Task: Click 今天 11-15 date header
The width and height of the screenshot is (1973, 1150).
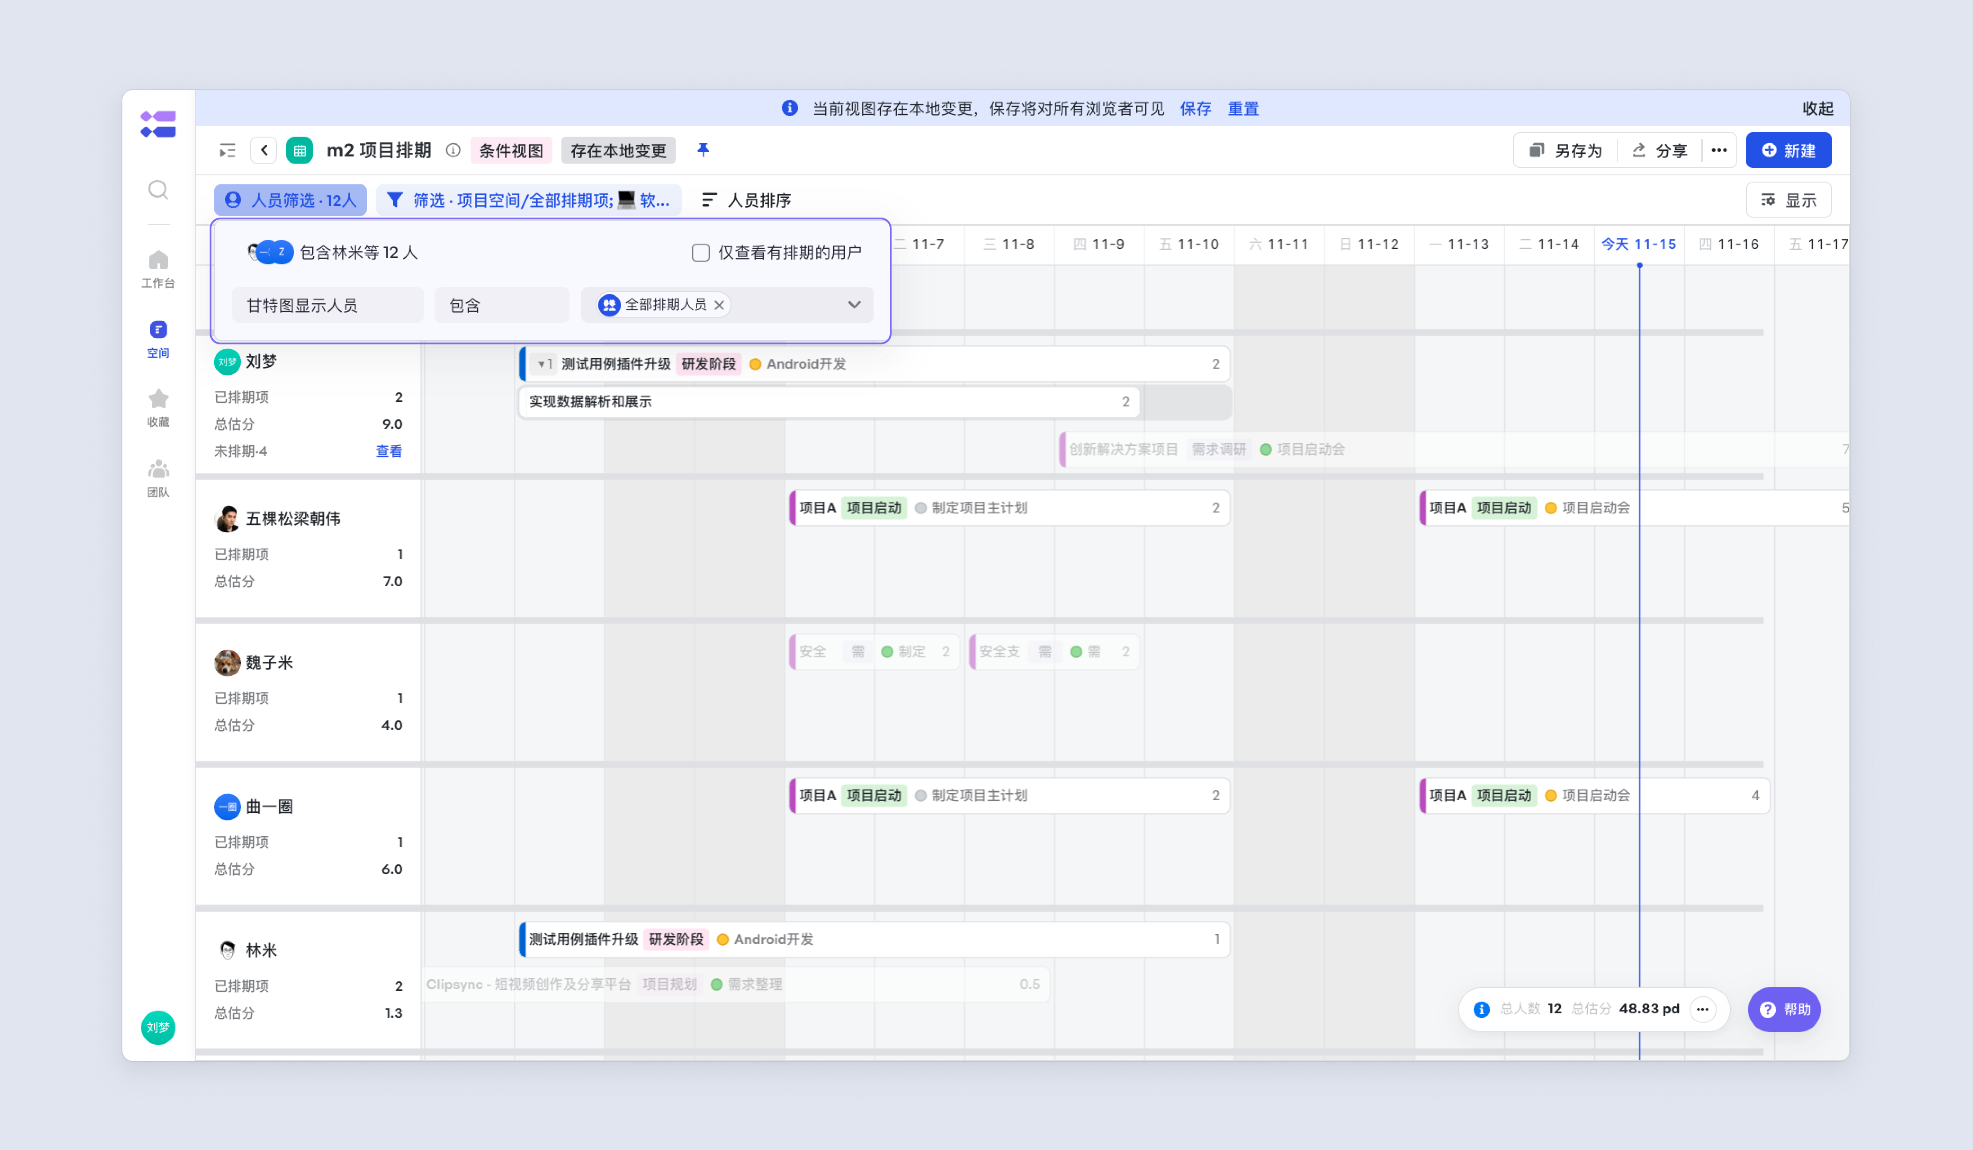Action: (1639, 244)
